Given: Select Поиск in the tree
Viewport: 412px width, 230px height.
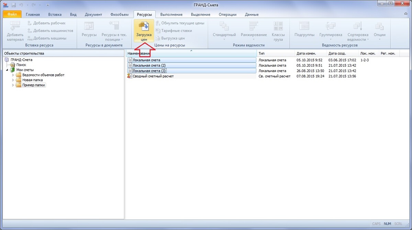Looking at the screenshot, I should click(x=21, y=65).
